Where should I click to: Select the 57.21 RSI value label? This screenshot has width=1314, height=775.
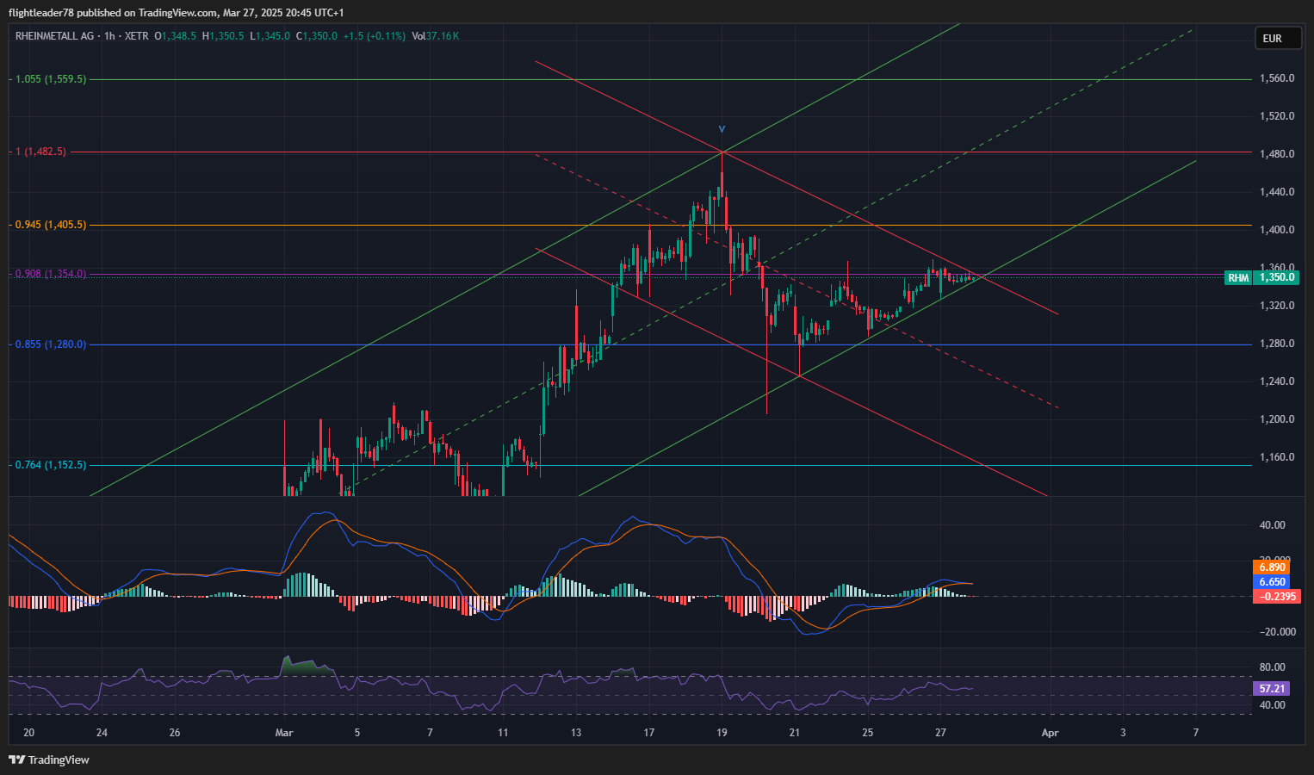(1272, 689)
